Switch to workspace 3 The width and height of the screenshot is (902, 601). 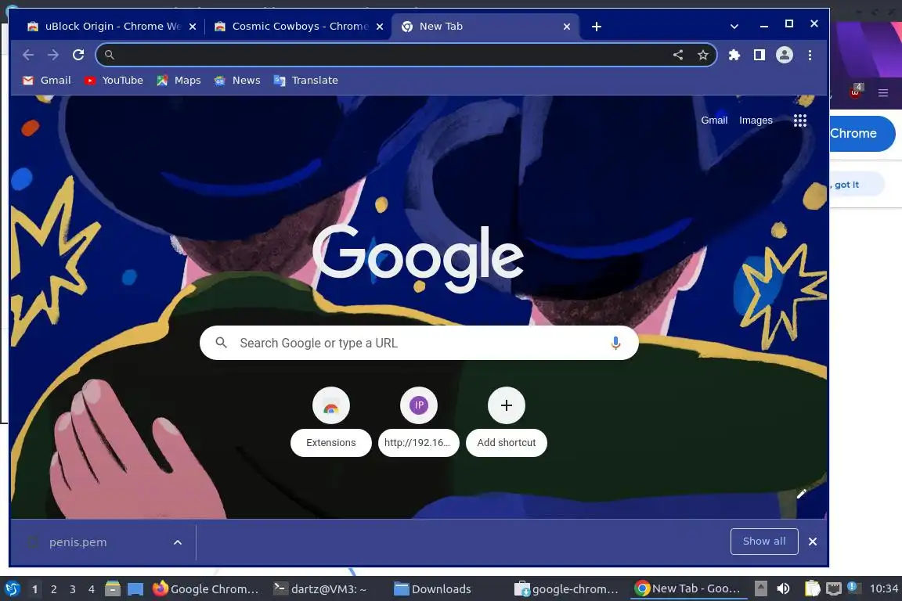[x=73, y=589]
